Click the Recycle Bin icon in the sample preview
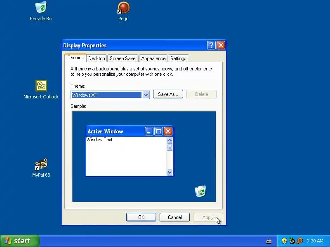Screen dimensions: 330x247 [x=200, y=191]
